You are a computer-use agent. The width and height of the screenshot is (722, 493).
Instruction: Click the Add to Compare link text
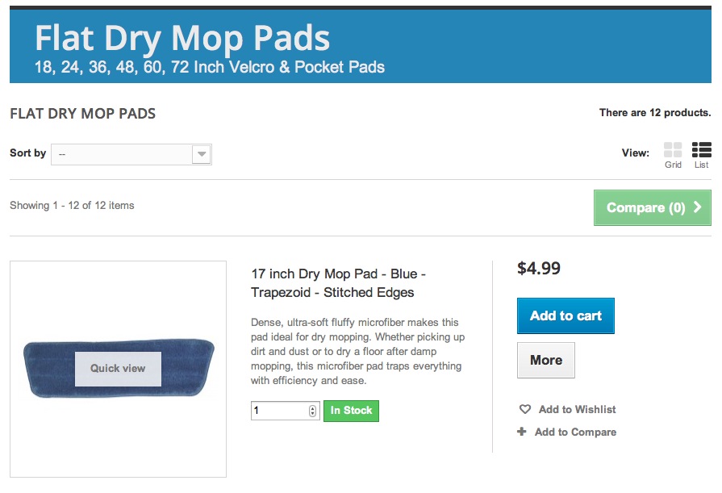click(575, 432)
